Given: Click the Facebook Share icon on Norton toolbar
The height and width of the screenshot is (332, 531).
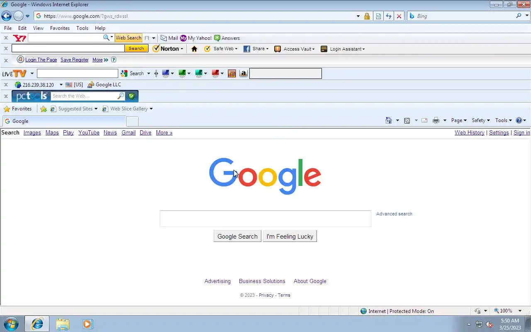Looking at the screenshot, I should [247, 49].
